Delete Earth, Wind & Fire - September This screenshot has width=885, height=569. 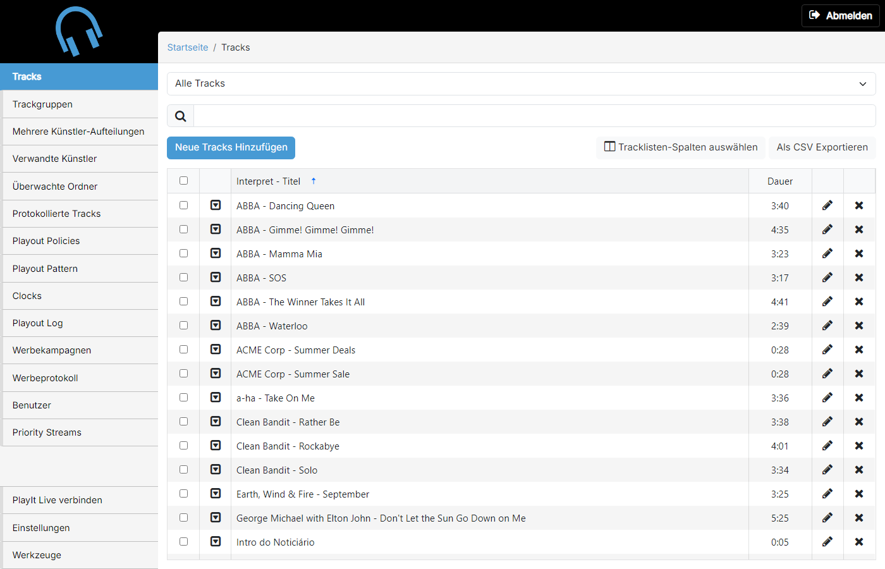859,494
